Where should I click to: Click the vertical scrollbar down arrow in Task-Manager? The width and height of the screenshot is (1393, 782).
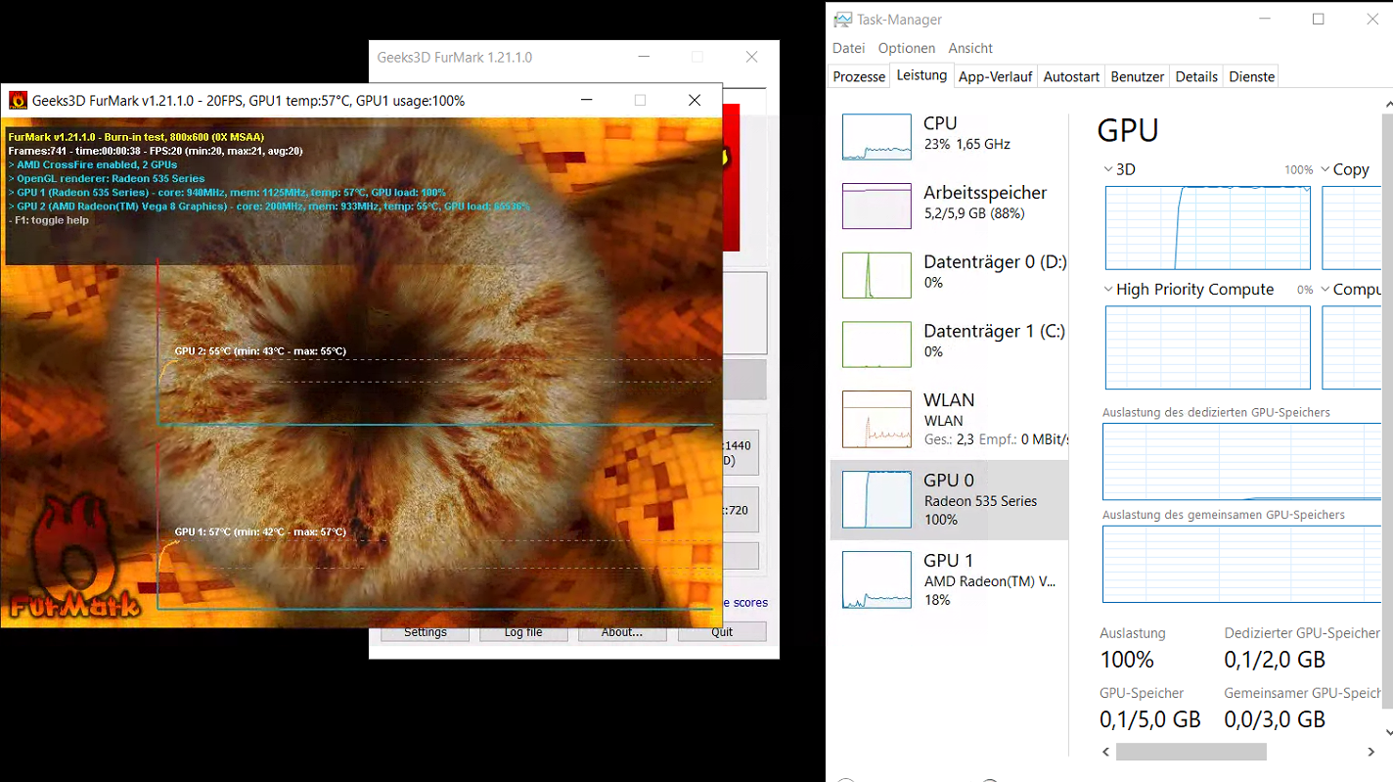coord(1387,732)
